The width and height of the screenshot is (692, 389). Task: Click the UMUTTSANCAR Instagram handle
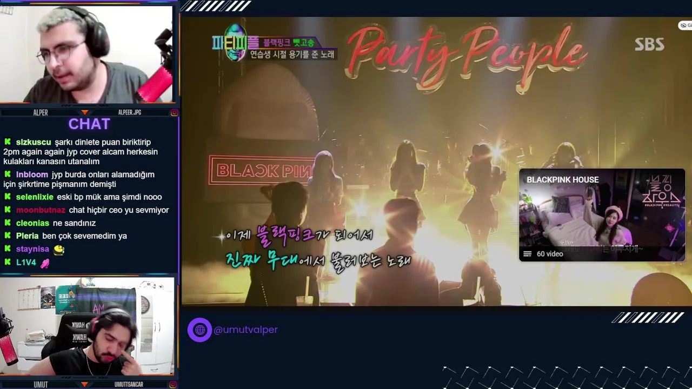click(x=129, y=385)
